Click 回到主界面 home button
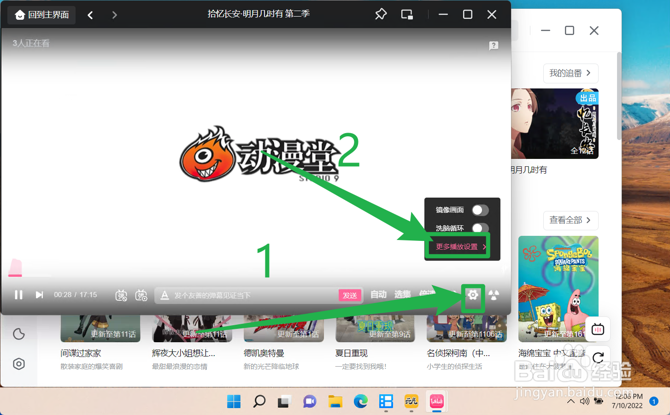This screenshot has width=670, height=415. 41,15
